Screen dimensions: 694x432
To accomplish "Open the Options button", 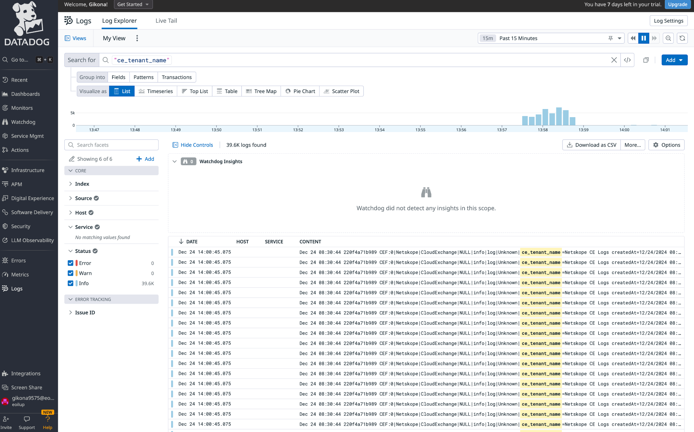I will (667, 145).
